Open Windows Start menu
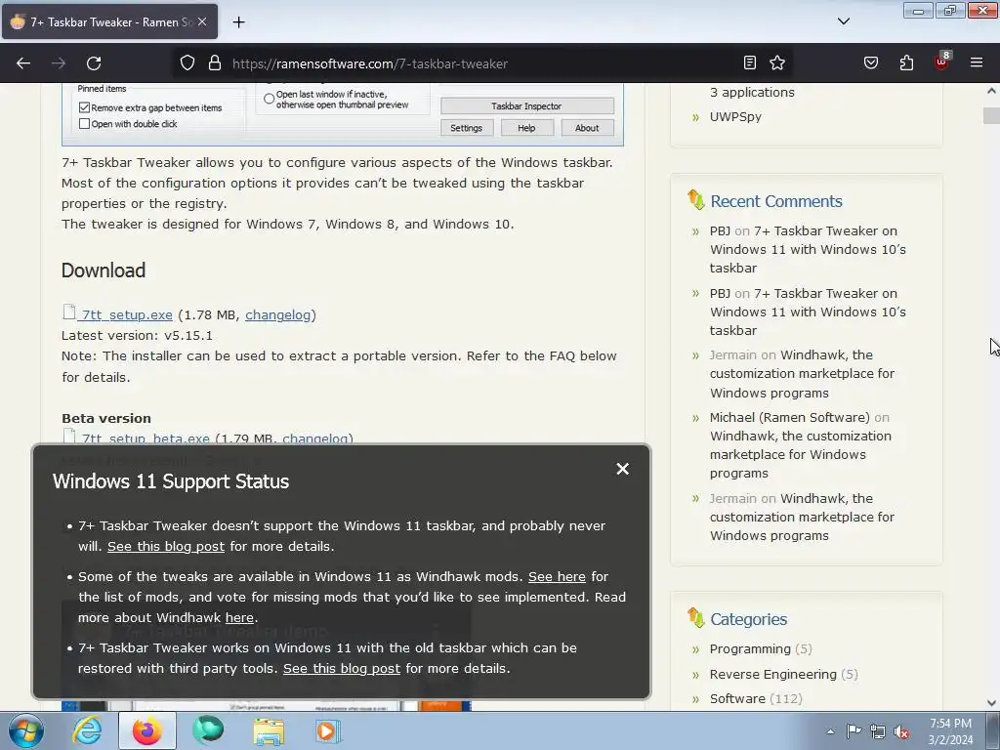Viewport: 1000px width, 750px height. (26, 730)
